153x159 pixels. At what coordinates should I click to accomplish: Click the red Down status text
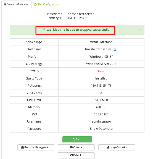[101, 71]
